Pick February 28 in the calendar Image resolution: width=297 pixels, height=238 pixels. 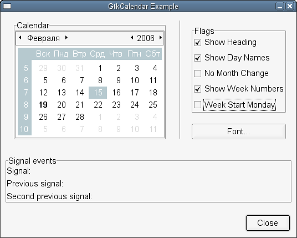pyautogui.click(x=80, y=117)
